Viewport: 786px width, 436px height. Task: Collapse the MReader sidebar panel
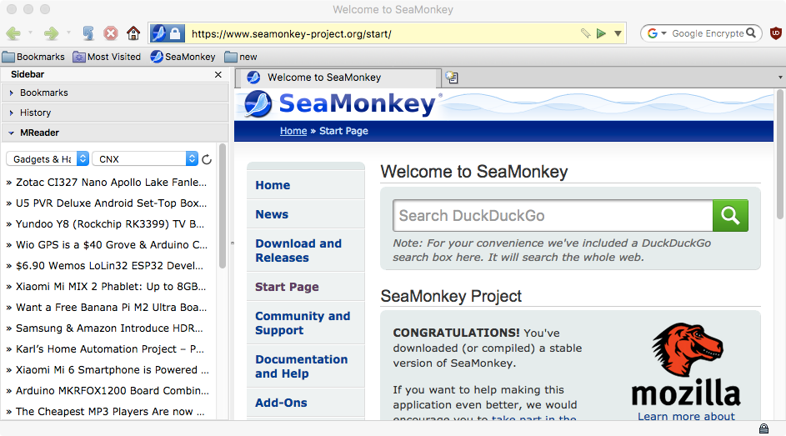coord(114,133)
